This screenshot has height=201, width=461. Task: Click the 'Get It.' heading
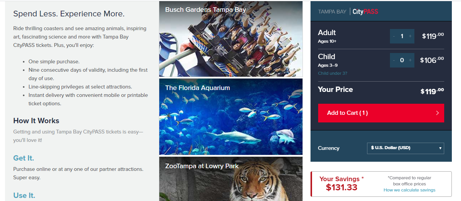click(x=24, y=158)
